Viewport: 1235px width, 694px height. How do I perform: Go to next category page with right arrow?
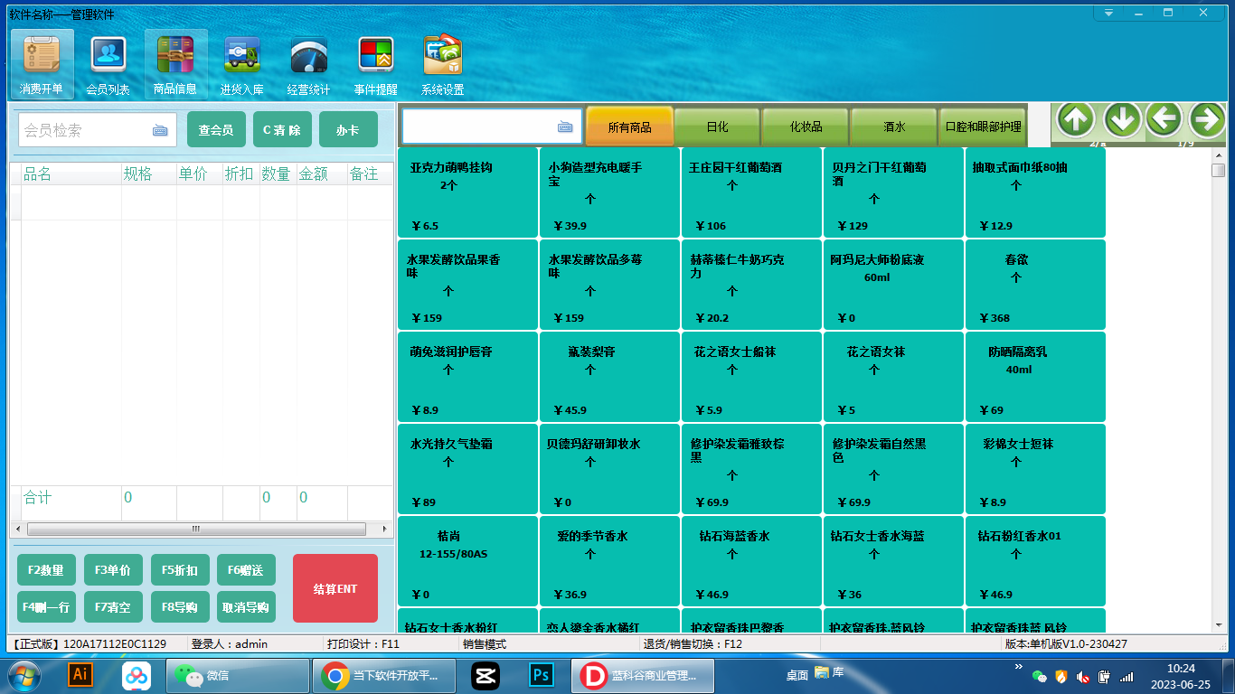coord(1207,119)
